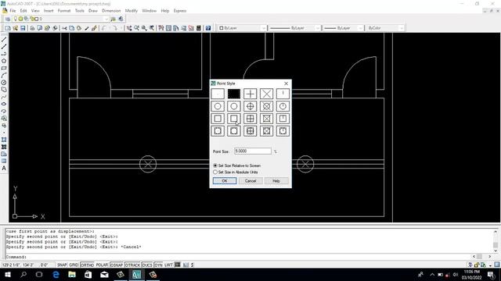The image size is (501, 281).
Task: Click OK in Point Style dialog
Action: 225,180
